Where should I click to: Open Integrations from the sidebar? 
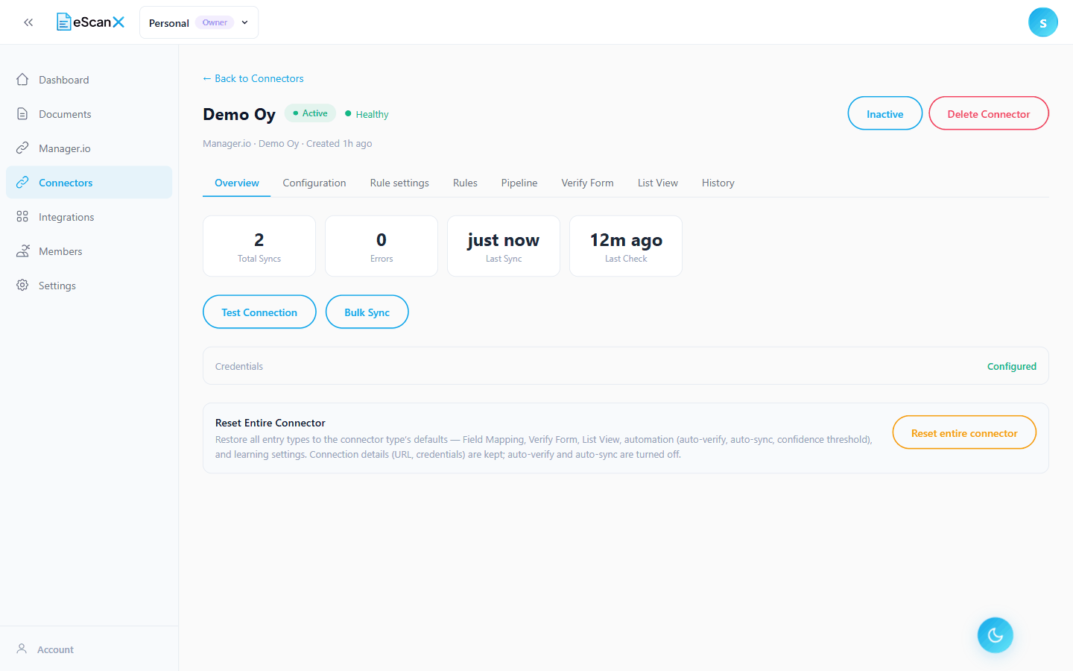89,217
